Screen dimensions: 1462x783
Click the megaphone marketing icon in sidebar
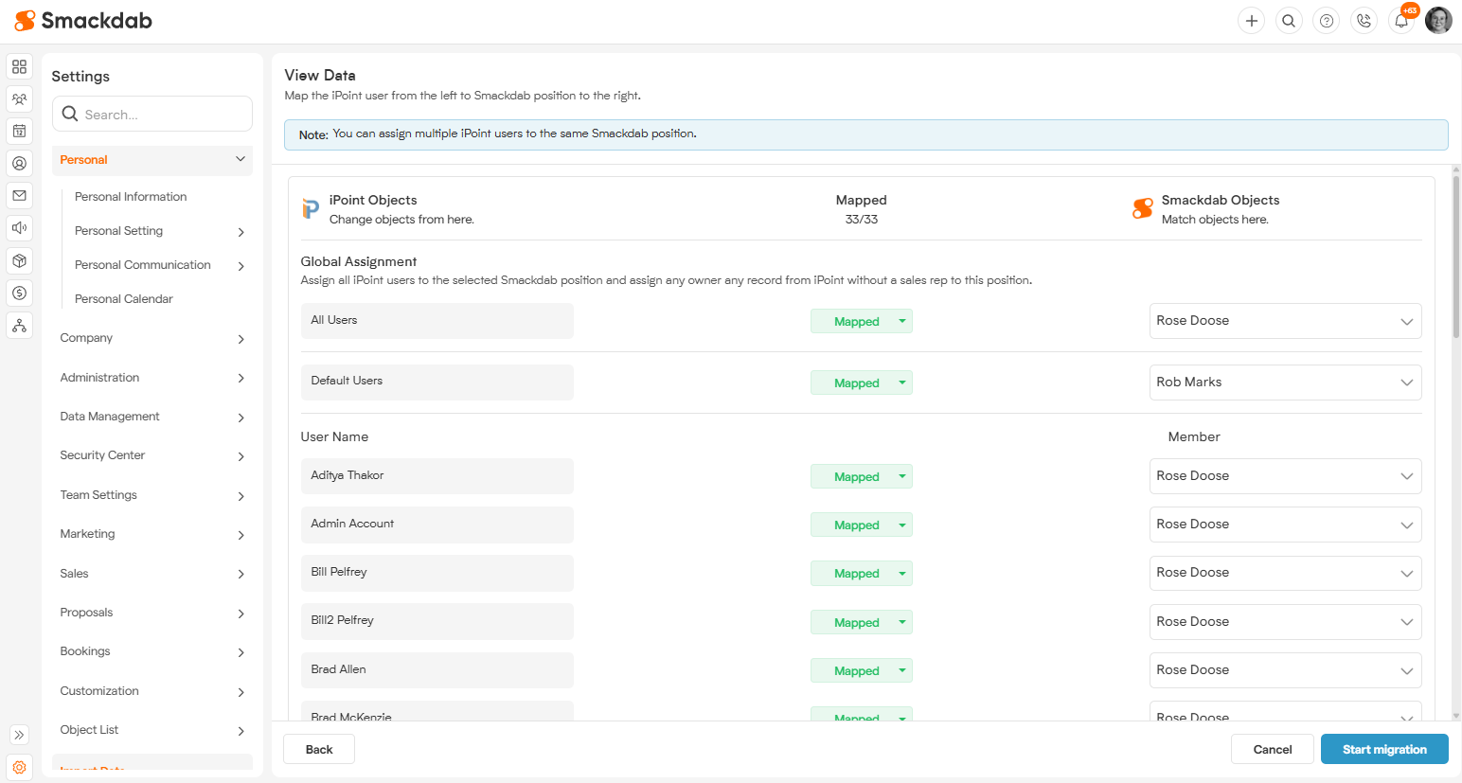(x=19, y=228)
